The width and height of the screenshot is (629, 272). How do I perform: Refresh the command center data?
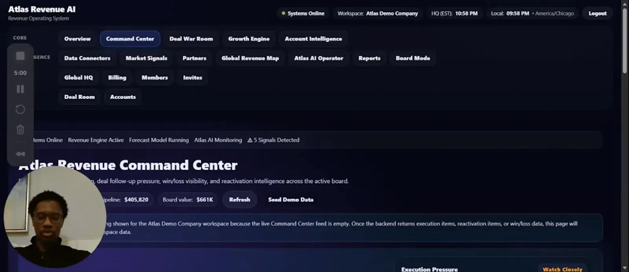(239, 199)
